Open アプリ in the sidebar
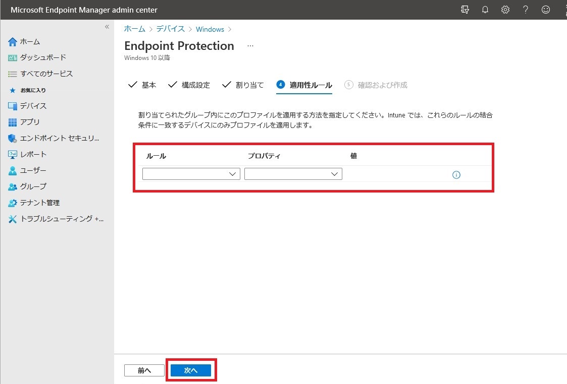This screenshot has height=384, width=567. click(x=30, y=122)
